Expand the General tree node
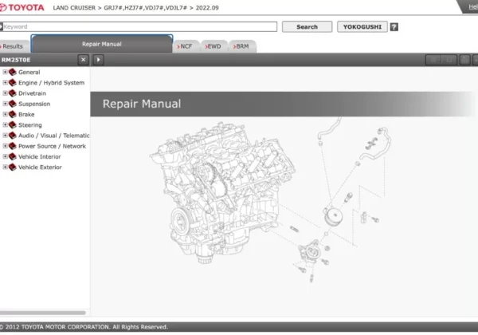The height and width of the screenshot is (335, 478). tap(5, 73)
